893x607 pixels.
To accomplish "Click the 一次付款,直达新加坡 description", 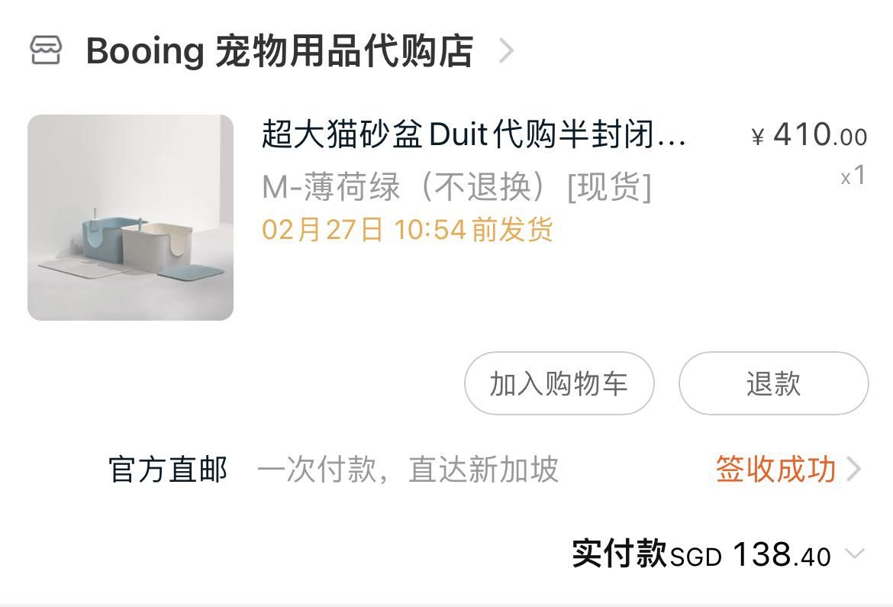I will 408,470.
